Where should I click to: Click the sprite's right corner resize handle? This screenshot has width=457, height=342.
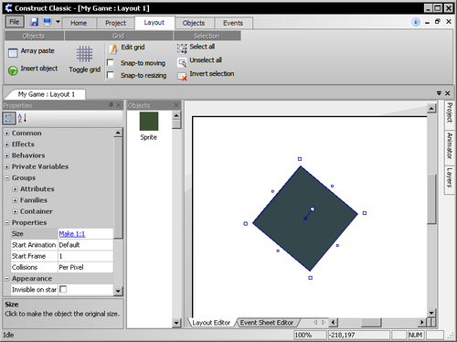pos(365,213)
